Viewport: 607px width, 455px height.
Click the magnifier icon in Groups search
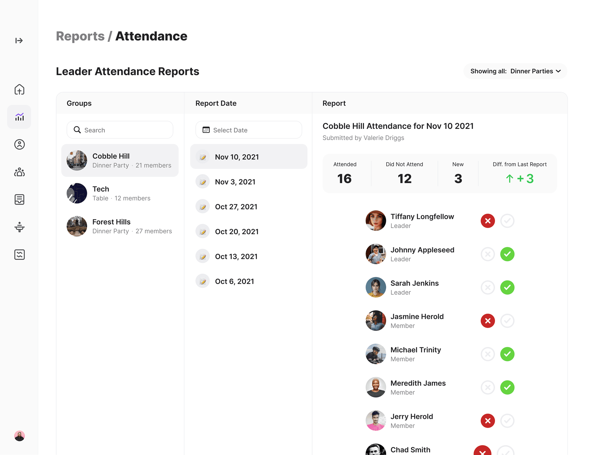pos(77,130)
